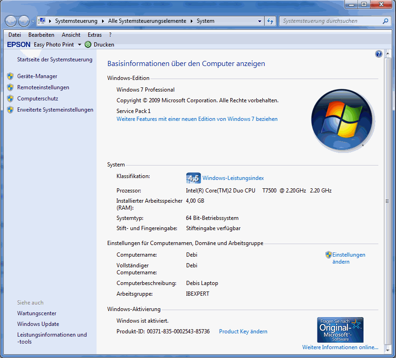Click the Original Microsoft Software badge
Viewport: 396px width, 358px height.
click(x=340, y=330)
